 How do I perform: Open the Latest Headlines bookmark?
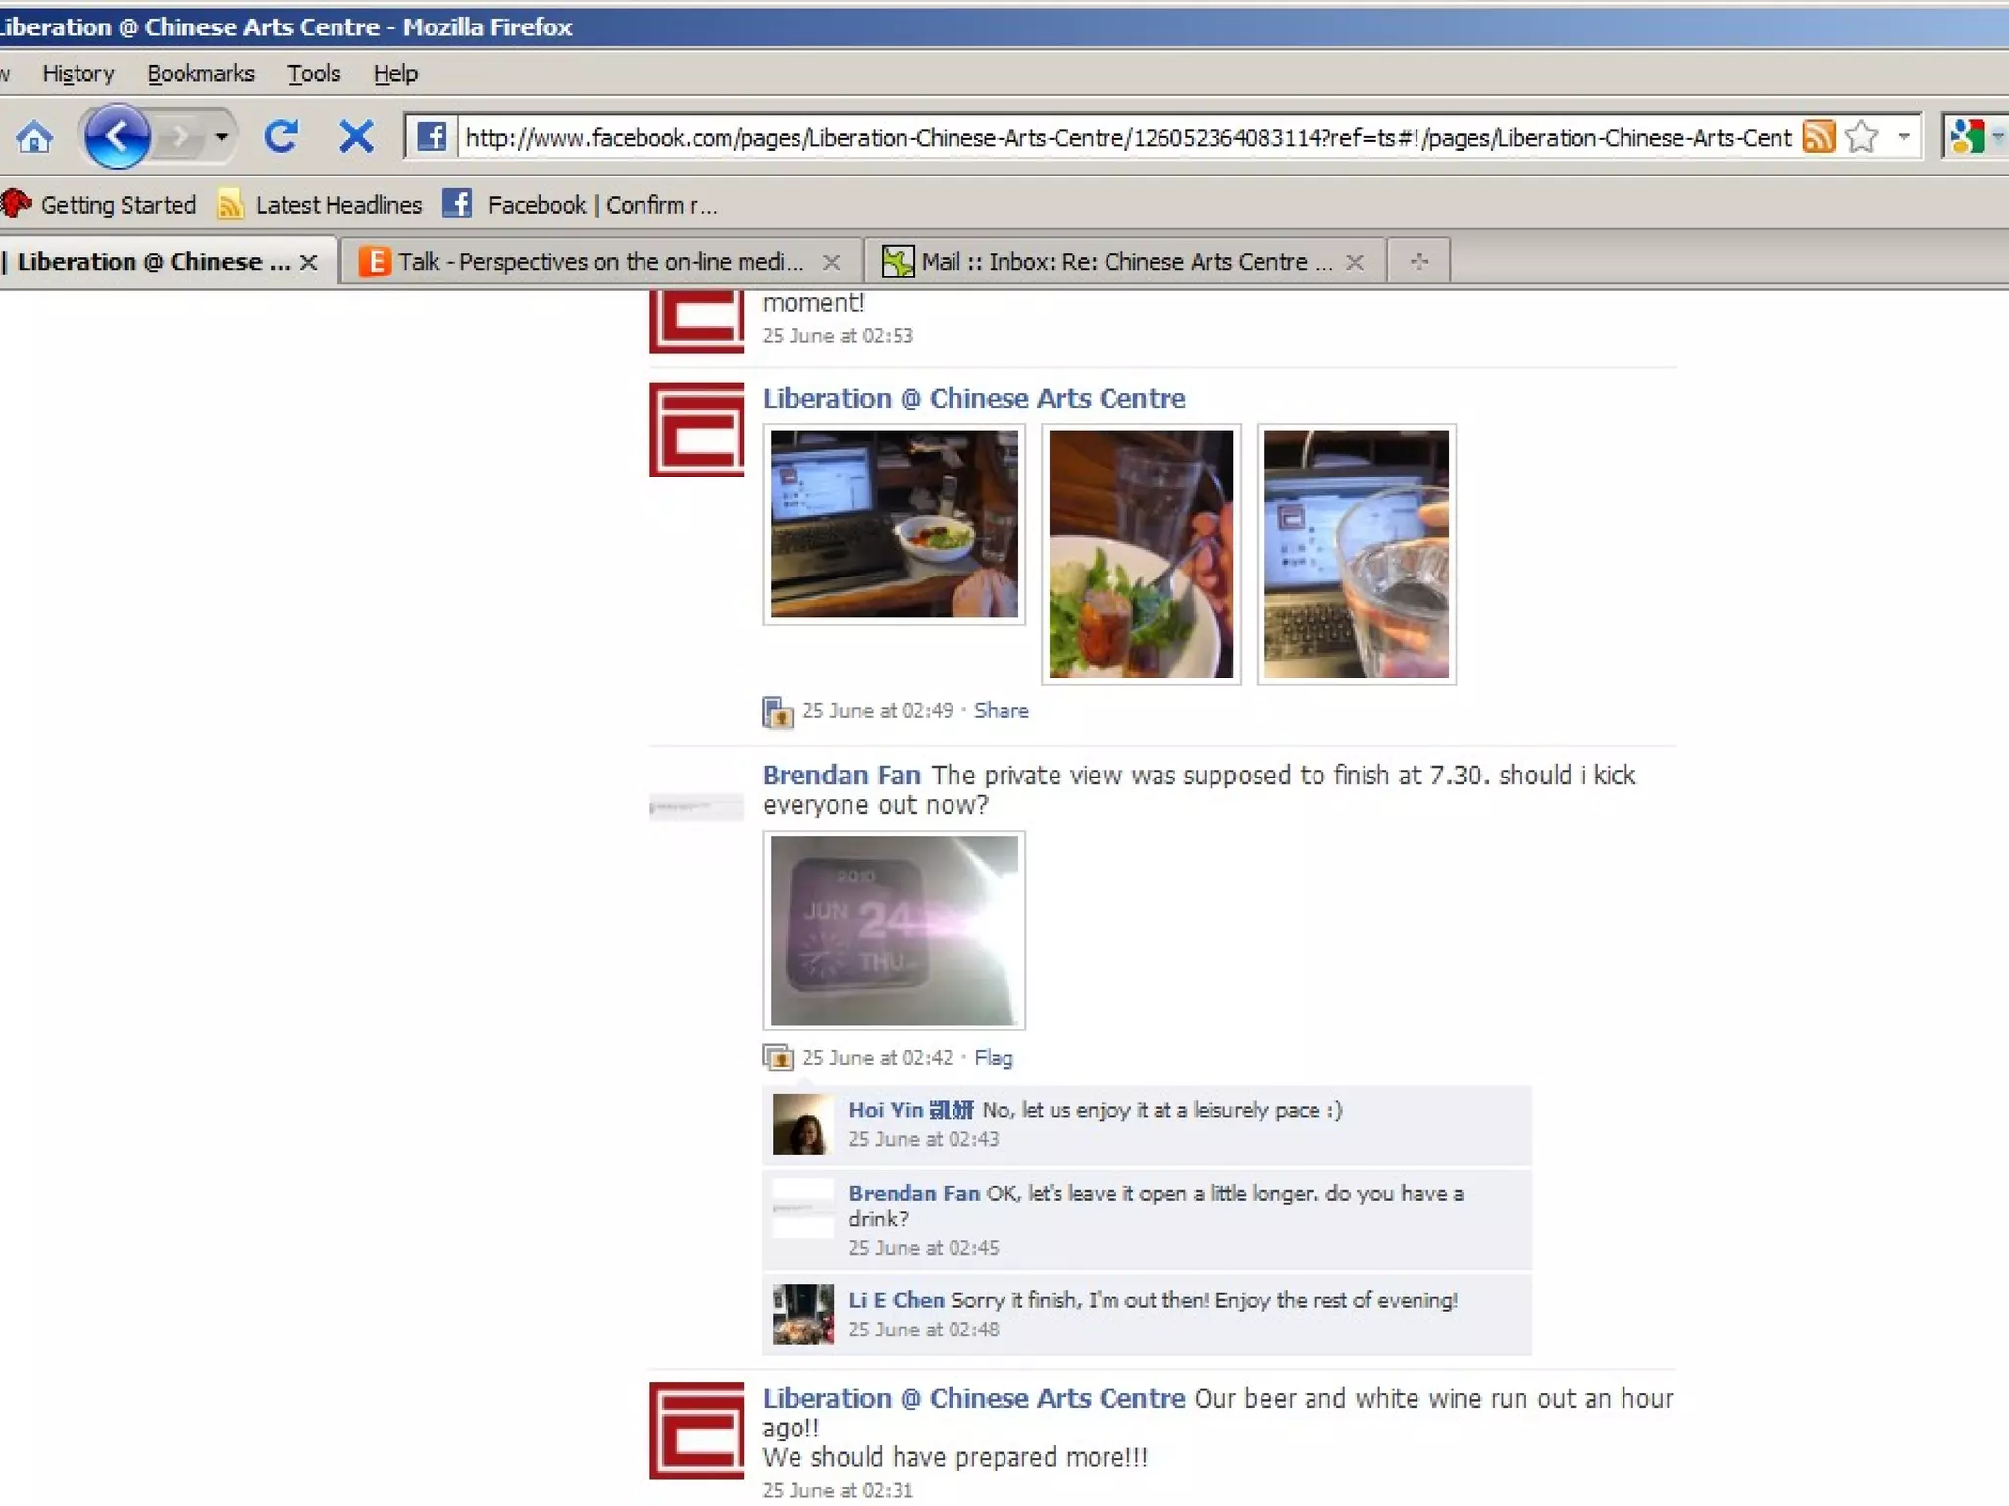pyautogui.click(x=337, y=205)
